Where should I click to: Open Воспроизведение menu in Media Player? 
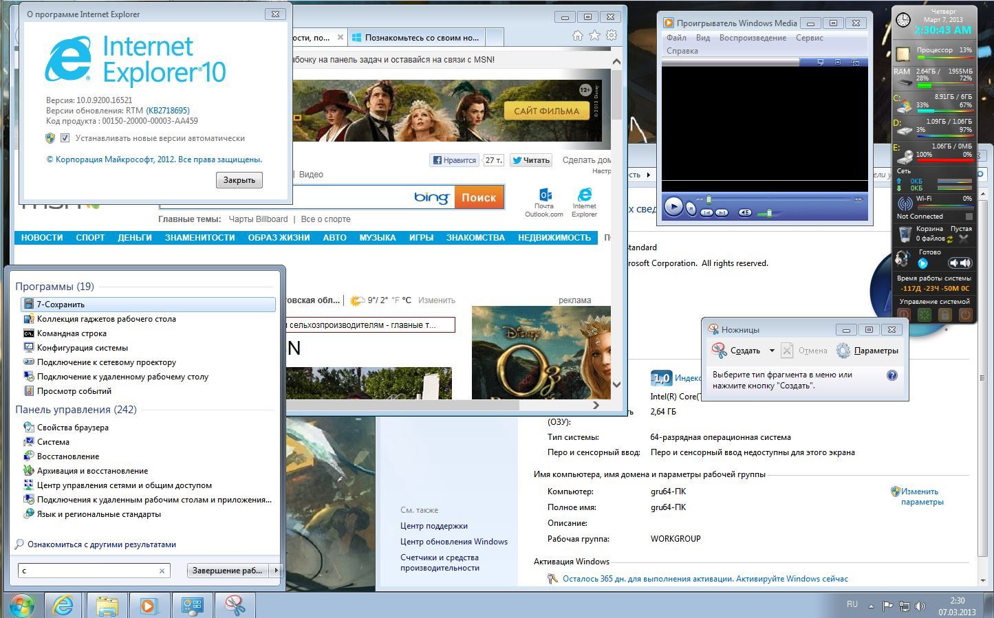(753, 38)
